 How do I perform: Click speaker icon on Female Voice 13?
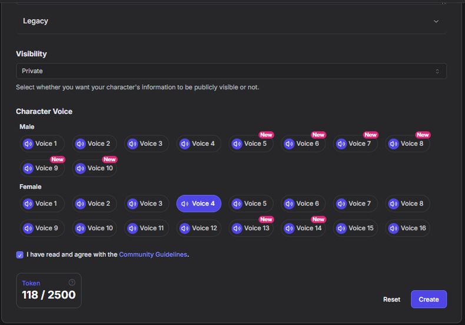pos(237,228)
